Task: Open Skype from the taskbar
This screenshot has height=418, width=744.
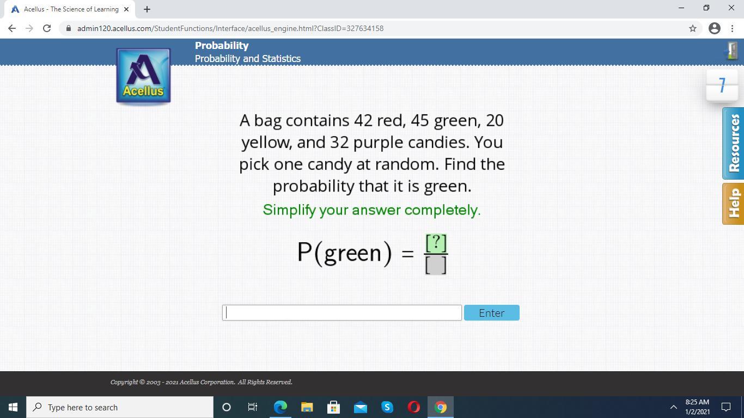Action: [387, 407]
